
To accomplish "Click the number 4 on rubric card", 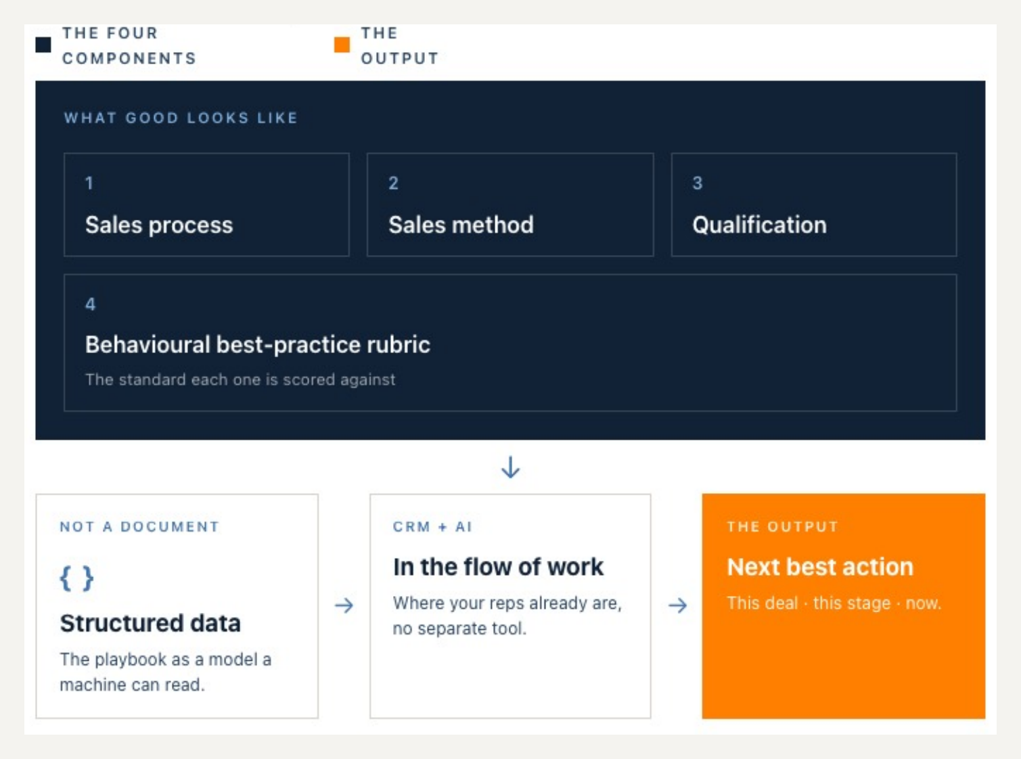I will [x=90, y=304].
